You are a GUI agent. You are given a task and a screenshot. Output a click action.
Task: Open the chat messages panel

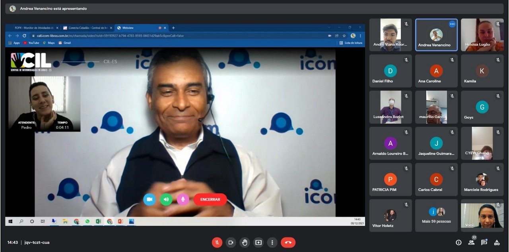click(x=484, y=242)
